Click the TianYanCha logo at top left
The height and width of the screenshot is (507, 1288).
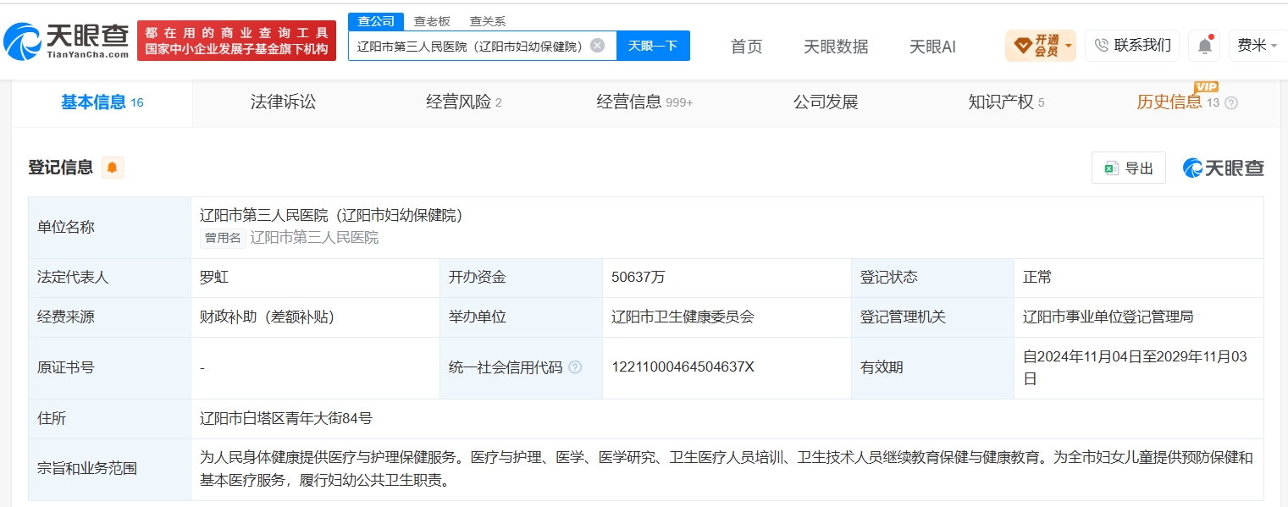tap(66, 41)
